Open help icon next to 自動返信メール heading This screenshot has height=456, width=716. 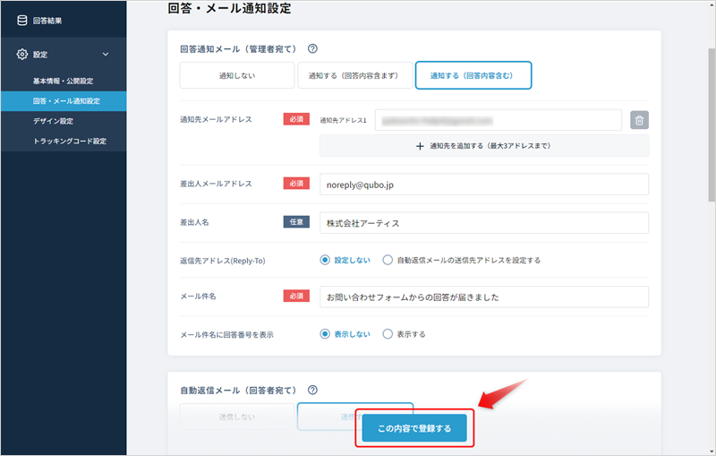point(312,390)
